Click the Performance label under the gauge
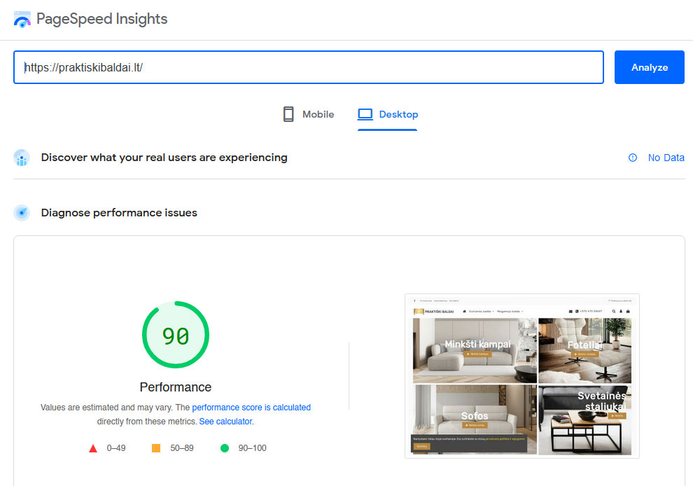The width and height of the screenshot is (693, 486). point(176,387)
